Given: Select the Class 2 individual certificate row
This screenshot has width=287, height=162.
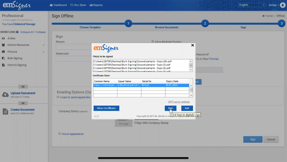Looking at the screenshot, I should tap(141, 85).
